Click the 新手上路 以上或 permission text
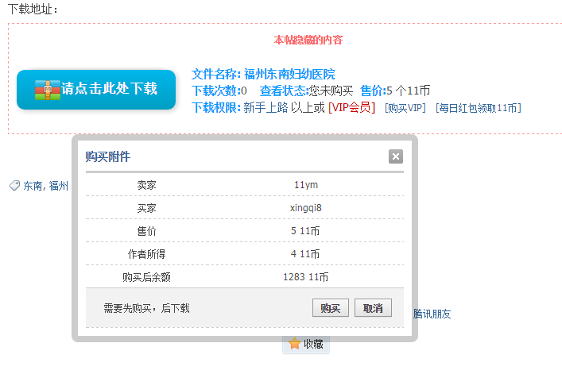Image resolution: width=562 pixels, height=374 pixels. (x=285, y=107)
